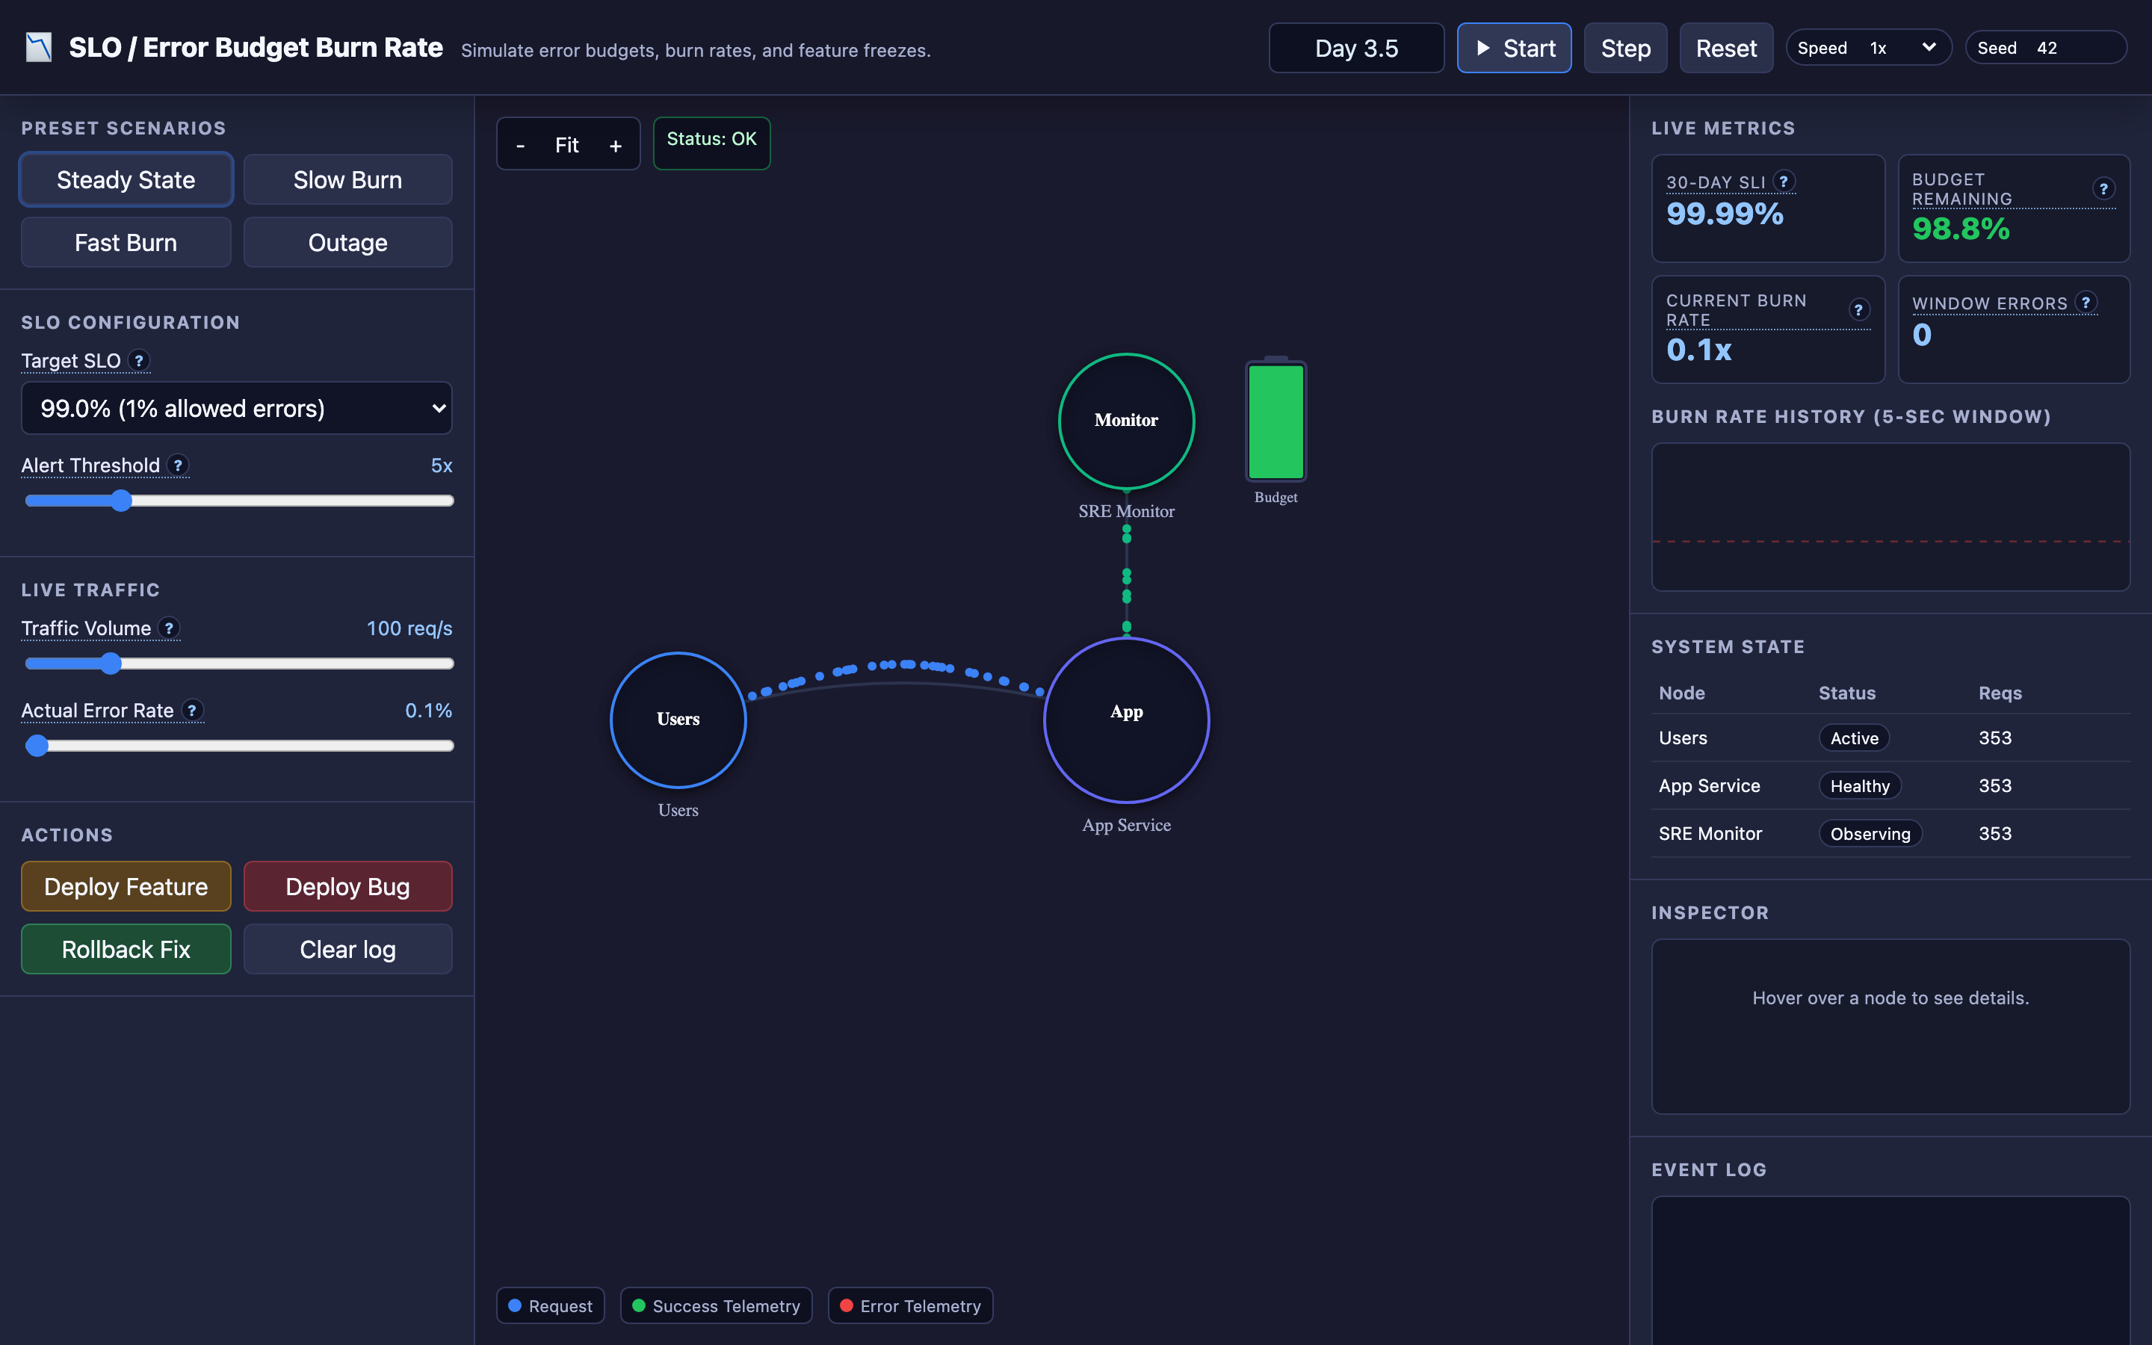Screen dimensions: 2152x1345
Task: Click Deploy Bug
Action: click(x=347, y=886)
